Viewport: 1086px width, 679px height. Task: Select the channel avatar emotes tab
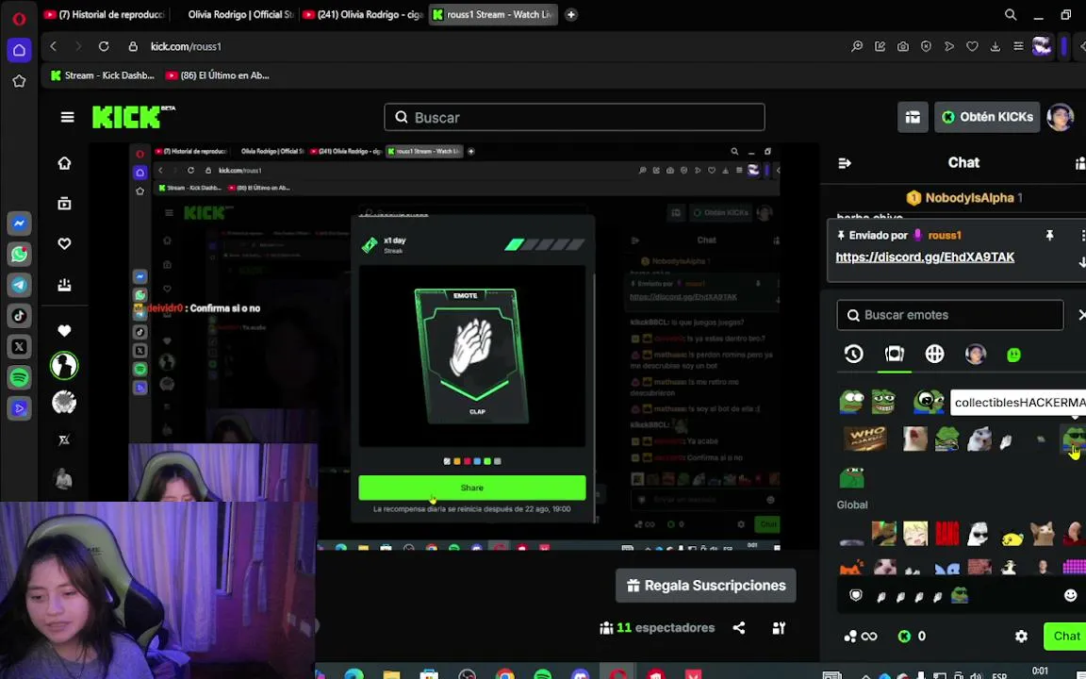click(975, 354)
